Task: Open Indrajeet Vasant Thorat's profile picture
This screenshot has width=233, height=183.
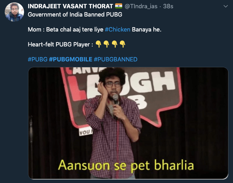Action: point(14,12)
